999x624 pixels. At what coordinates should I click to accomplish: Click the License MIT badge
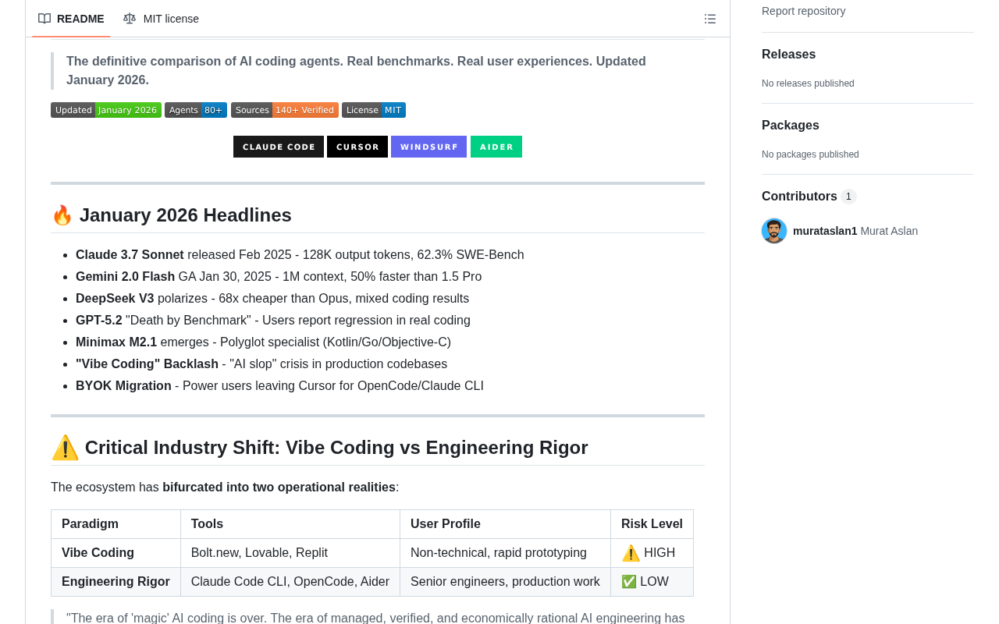click(374, 110)
